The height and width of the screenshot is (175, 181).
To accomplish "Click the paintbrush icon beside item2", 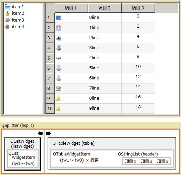I will pos(7,13).
